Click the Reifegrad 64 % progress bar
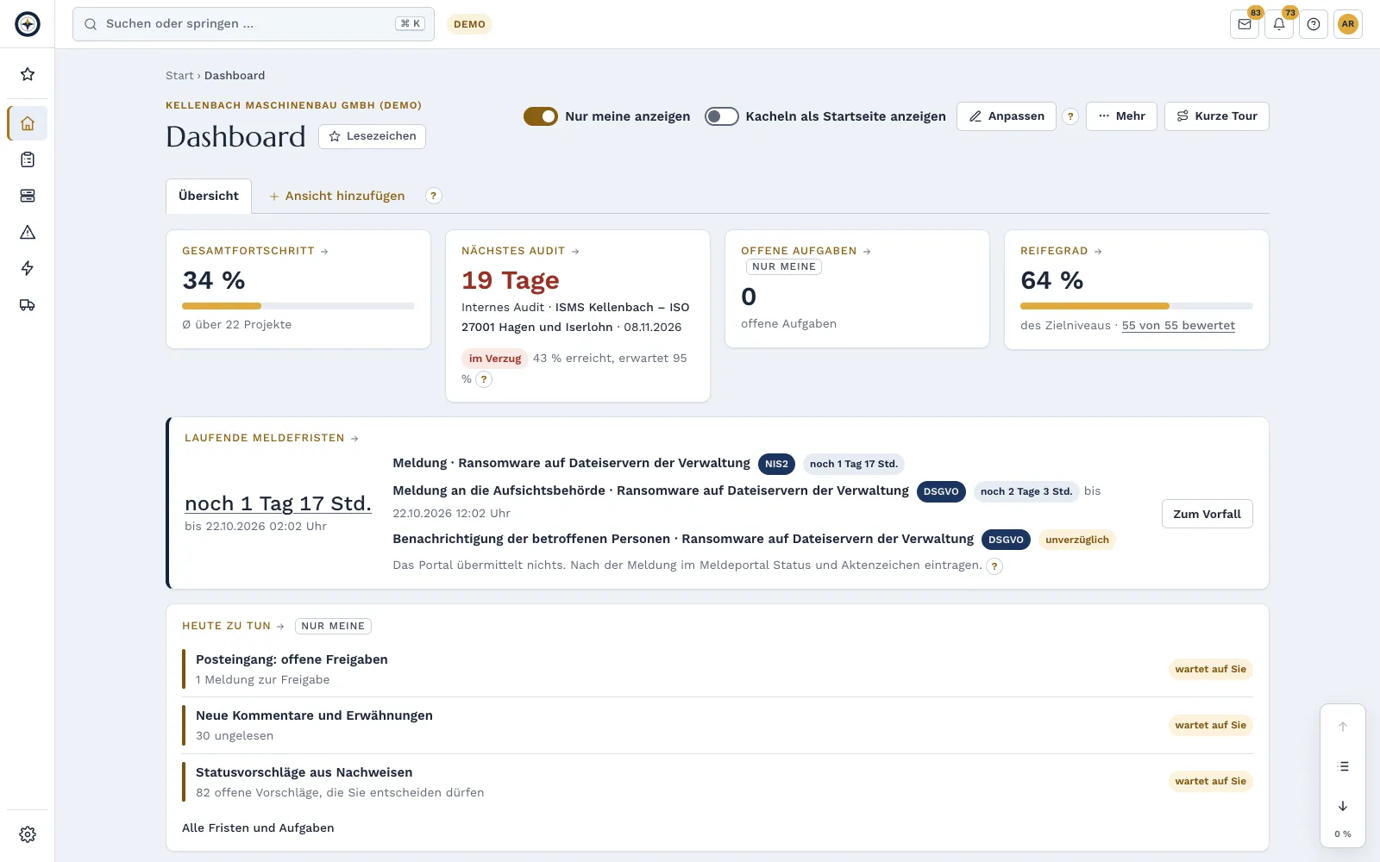 1137,306
